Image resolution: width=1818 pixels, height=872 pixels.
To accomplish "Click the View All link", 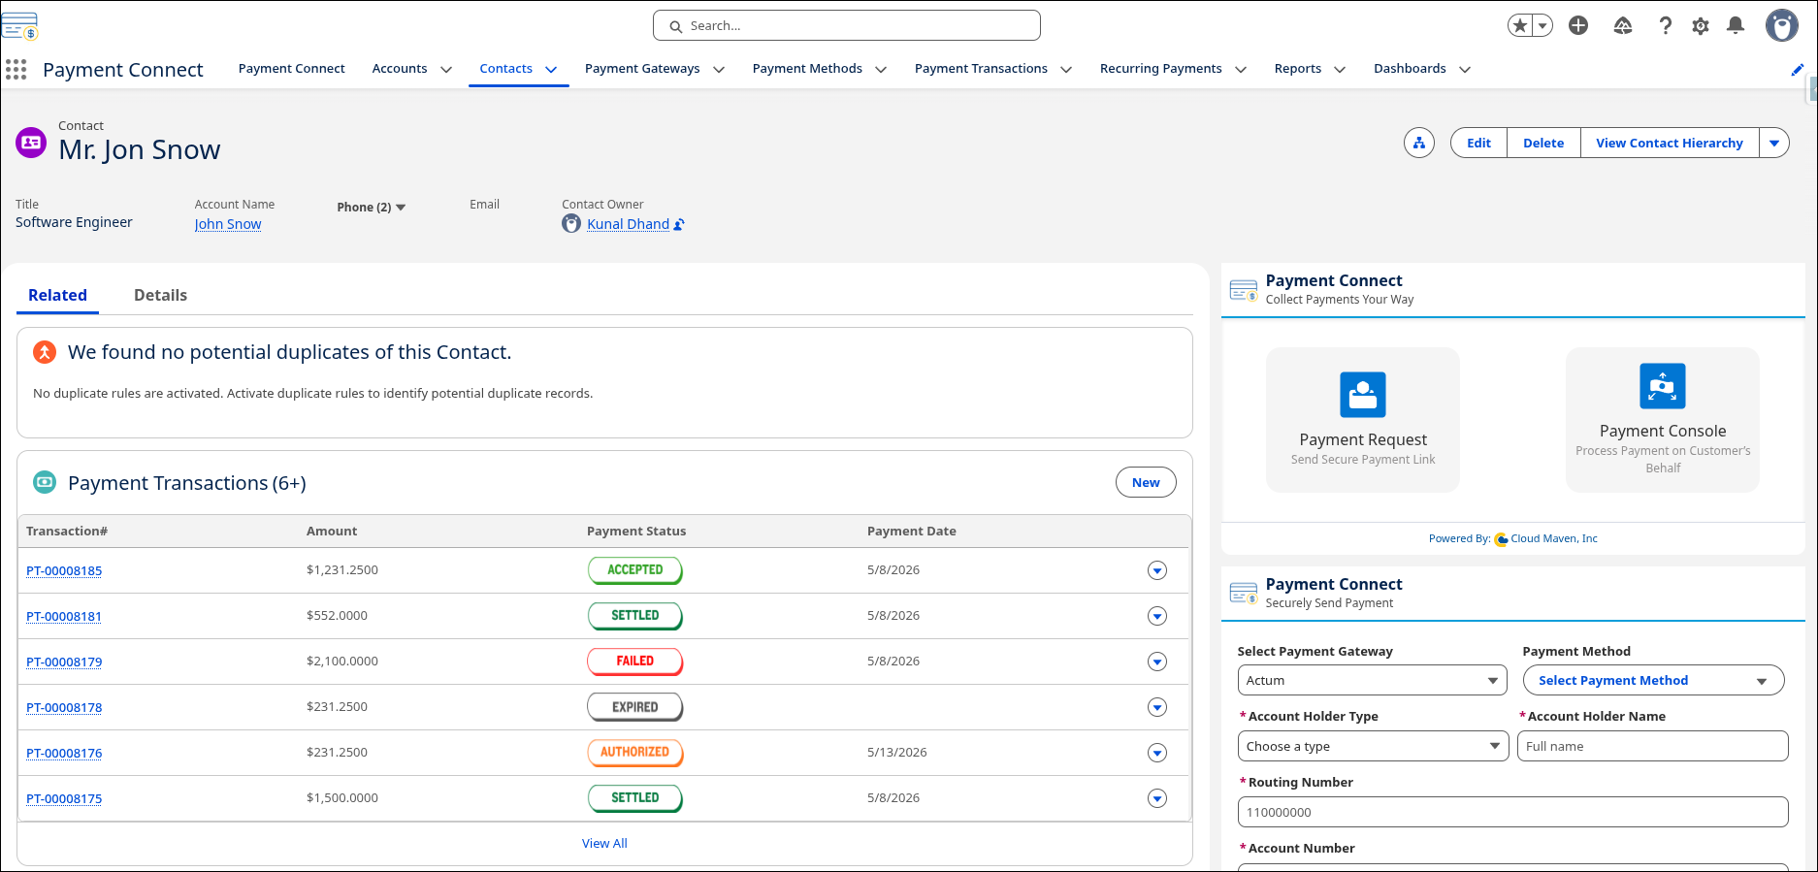I will pyautogui.click(x=604, y=844).
